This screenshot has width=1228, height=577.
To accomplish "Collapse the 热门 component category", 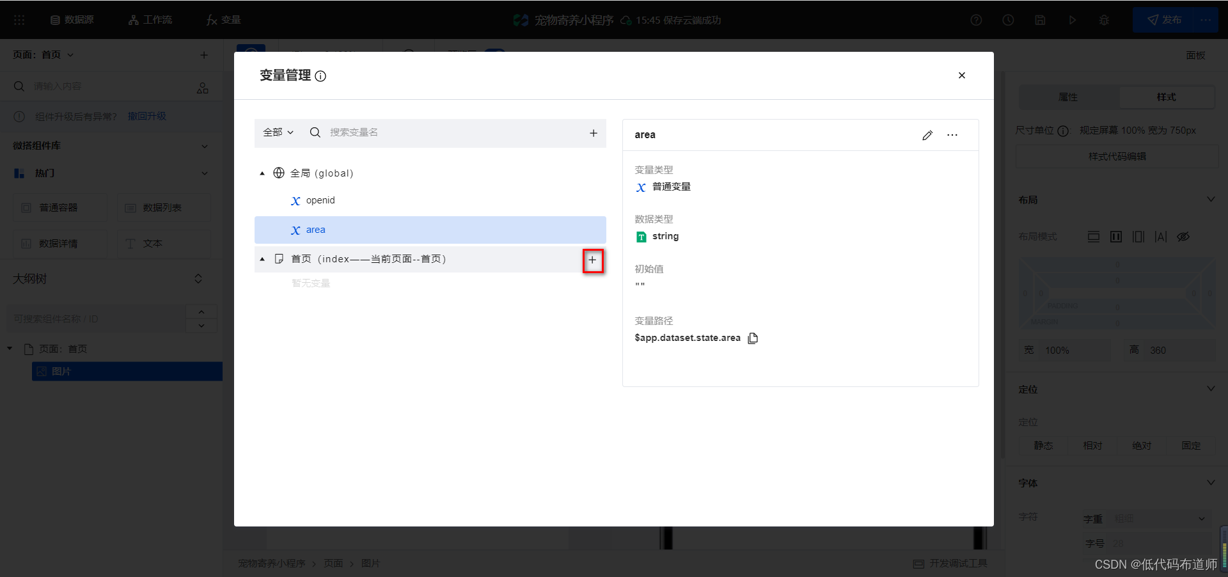I will [205, 173].
